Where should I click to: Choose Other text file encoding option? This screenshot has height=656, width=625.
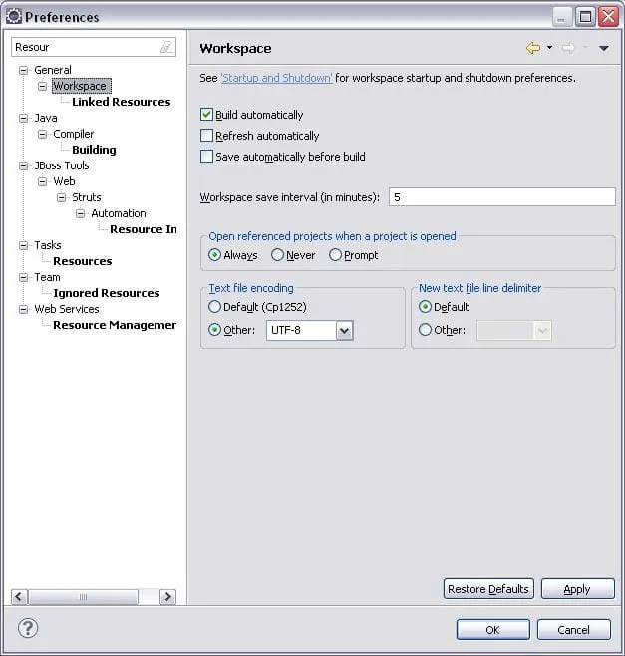(x=214, y=330)
